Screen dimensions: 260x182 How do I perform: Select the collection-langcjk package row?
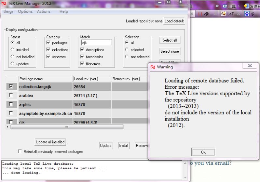point(77,86)
